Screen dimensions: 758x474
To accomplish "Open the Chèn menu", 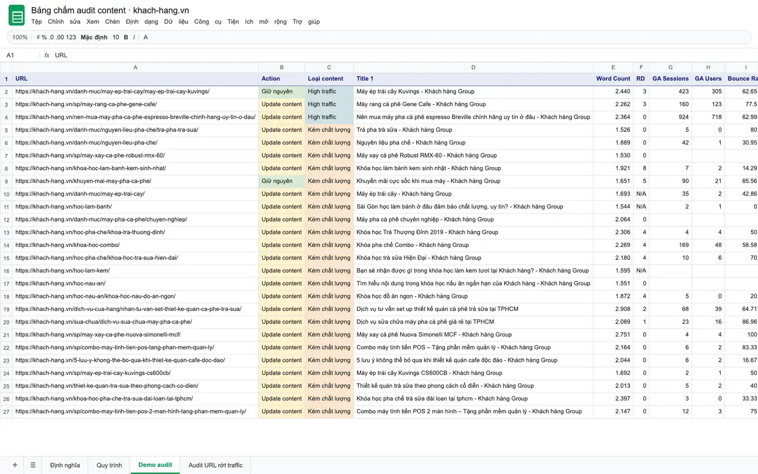I will (113, 22).
